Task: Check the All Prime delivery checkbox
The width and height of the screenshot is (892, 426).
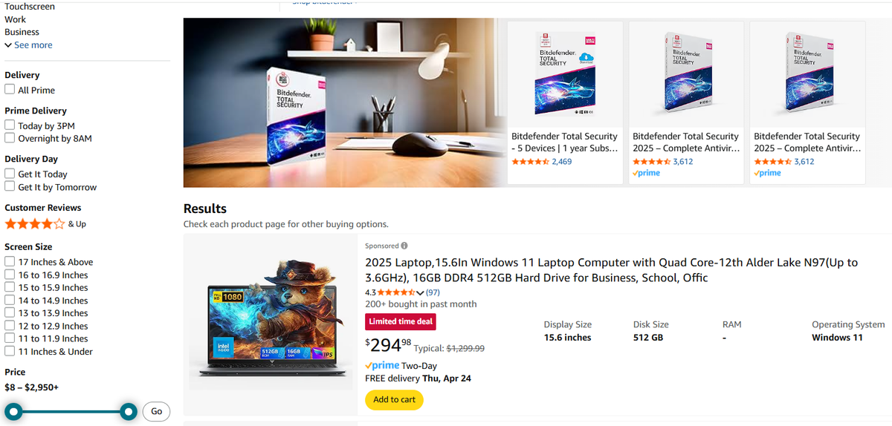Action: (x=10, y=89)
